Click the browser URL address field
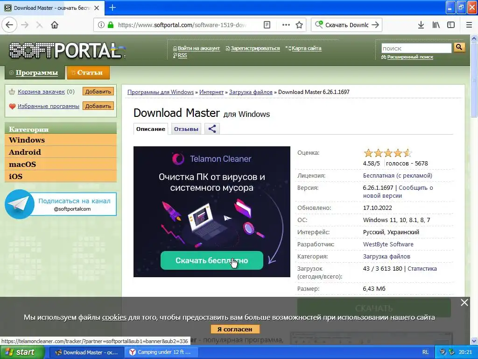This screenshot has height=359, width=478. click(x=183, y=25)
